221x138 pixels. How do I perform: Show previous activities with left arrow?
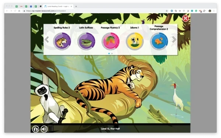47,40
